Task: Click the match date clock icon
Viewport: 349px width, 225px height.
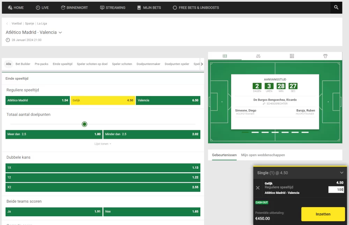Action: tap(8, 40)
